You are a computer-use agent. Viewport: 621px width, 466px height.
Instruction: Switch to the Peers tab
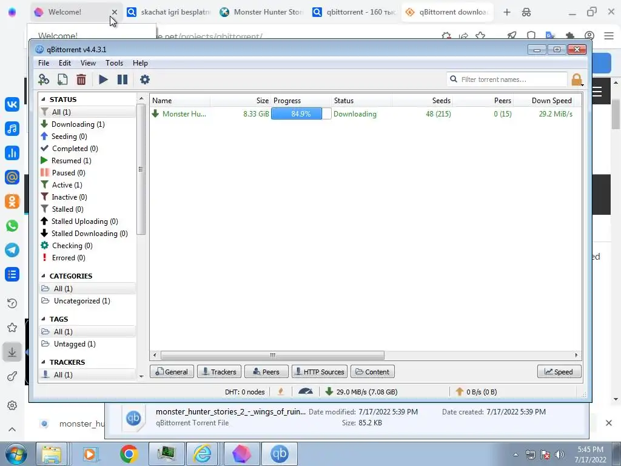[x=266, y=372]
